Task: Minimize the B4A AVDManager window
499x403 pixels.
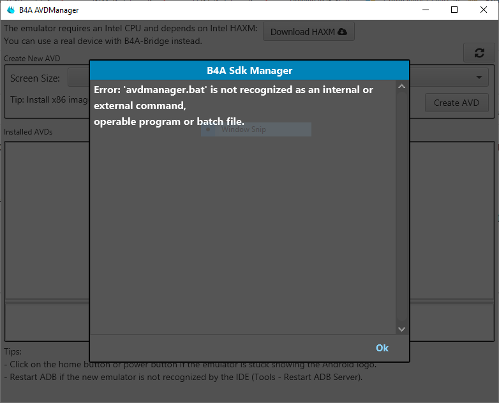Action: pyautogui.click(x=426, y=10)
